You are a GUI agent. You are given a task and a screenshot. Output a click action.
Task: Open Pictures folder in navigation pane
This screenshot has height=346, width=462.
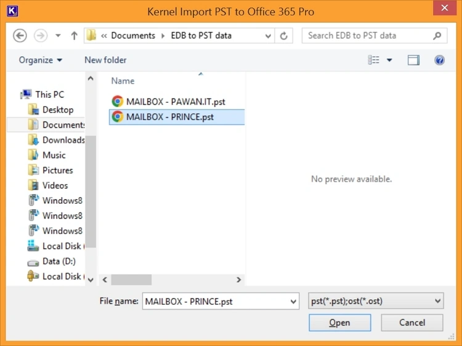pyautogui.click(x=57, y=170)
